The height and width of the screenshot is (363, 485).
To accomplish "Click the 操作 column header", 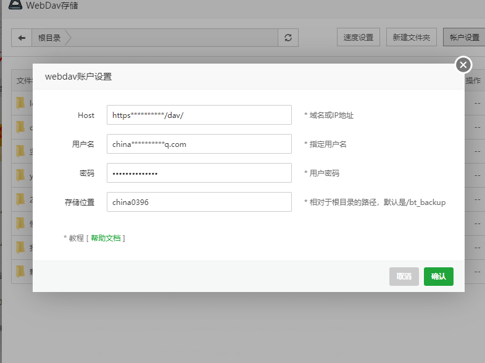I will point(473,81).
